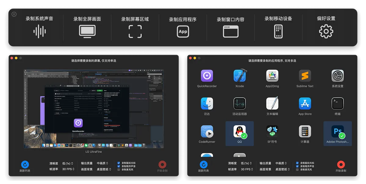The width and height of the screenshot is (366, 184).
Task: Open 清晰度 dropdown in application window
Action: (246, 163)
